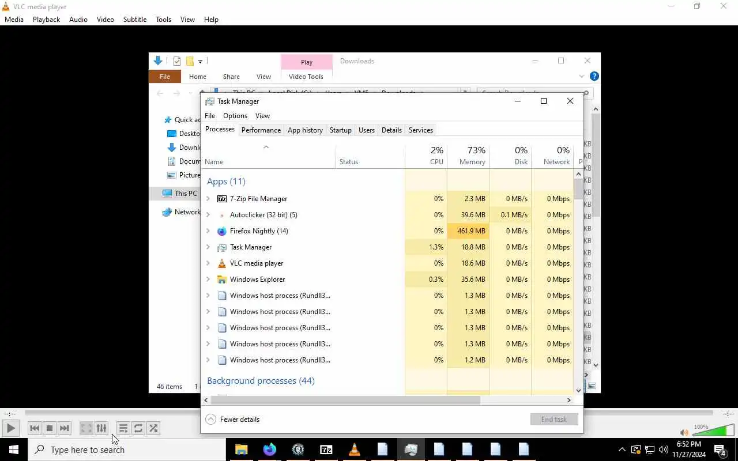This screenshot has width=738, height=461.
Task: Click the End task button
Action: pos(554,420)
